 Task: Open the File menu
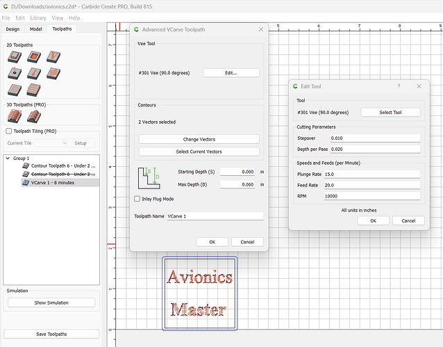(6, 18)
